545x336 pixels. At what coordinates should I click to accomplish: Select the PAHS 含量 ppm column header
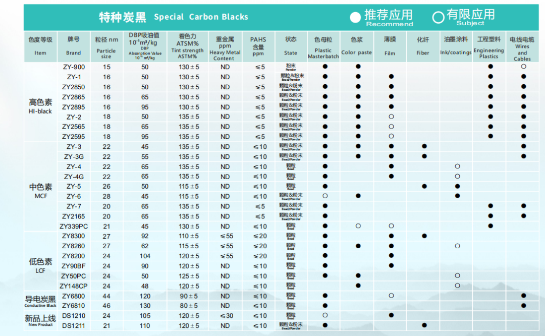258,46
